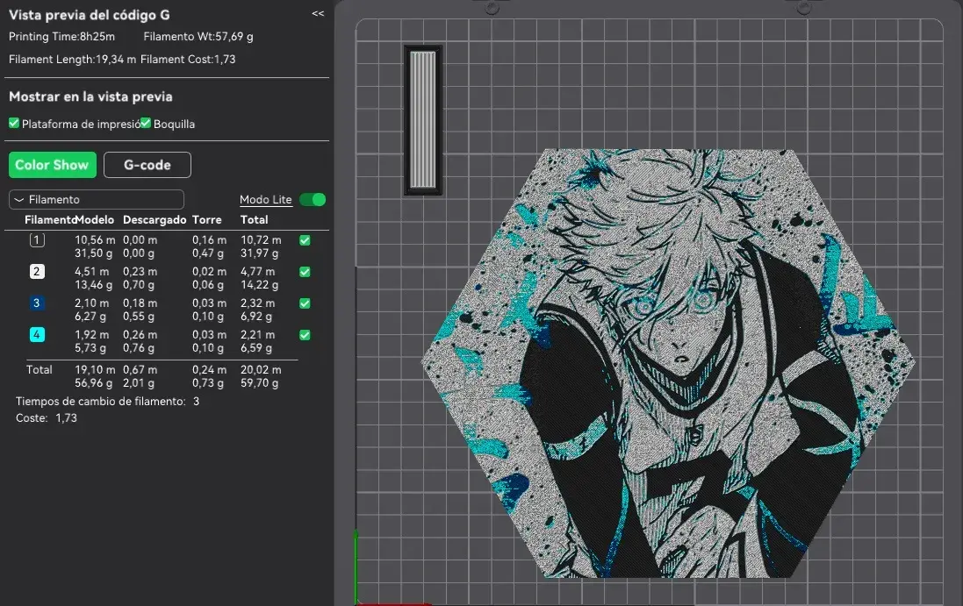Switch to G-code view

pos(147,165)
